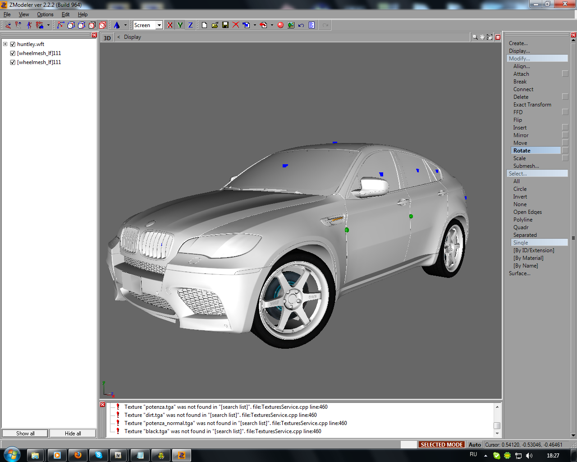Uncheck the second [wheelmesh_lf]111 checkbox

13,62
